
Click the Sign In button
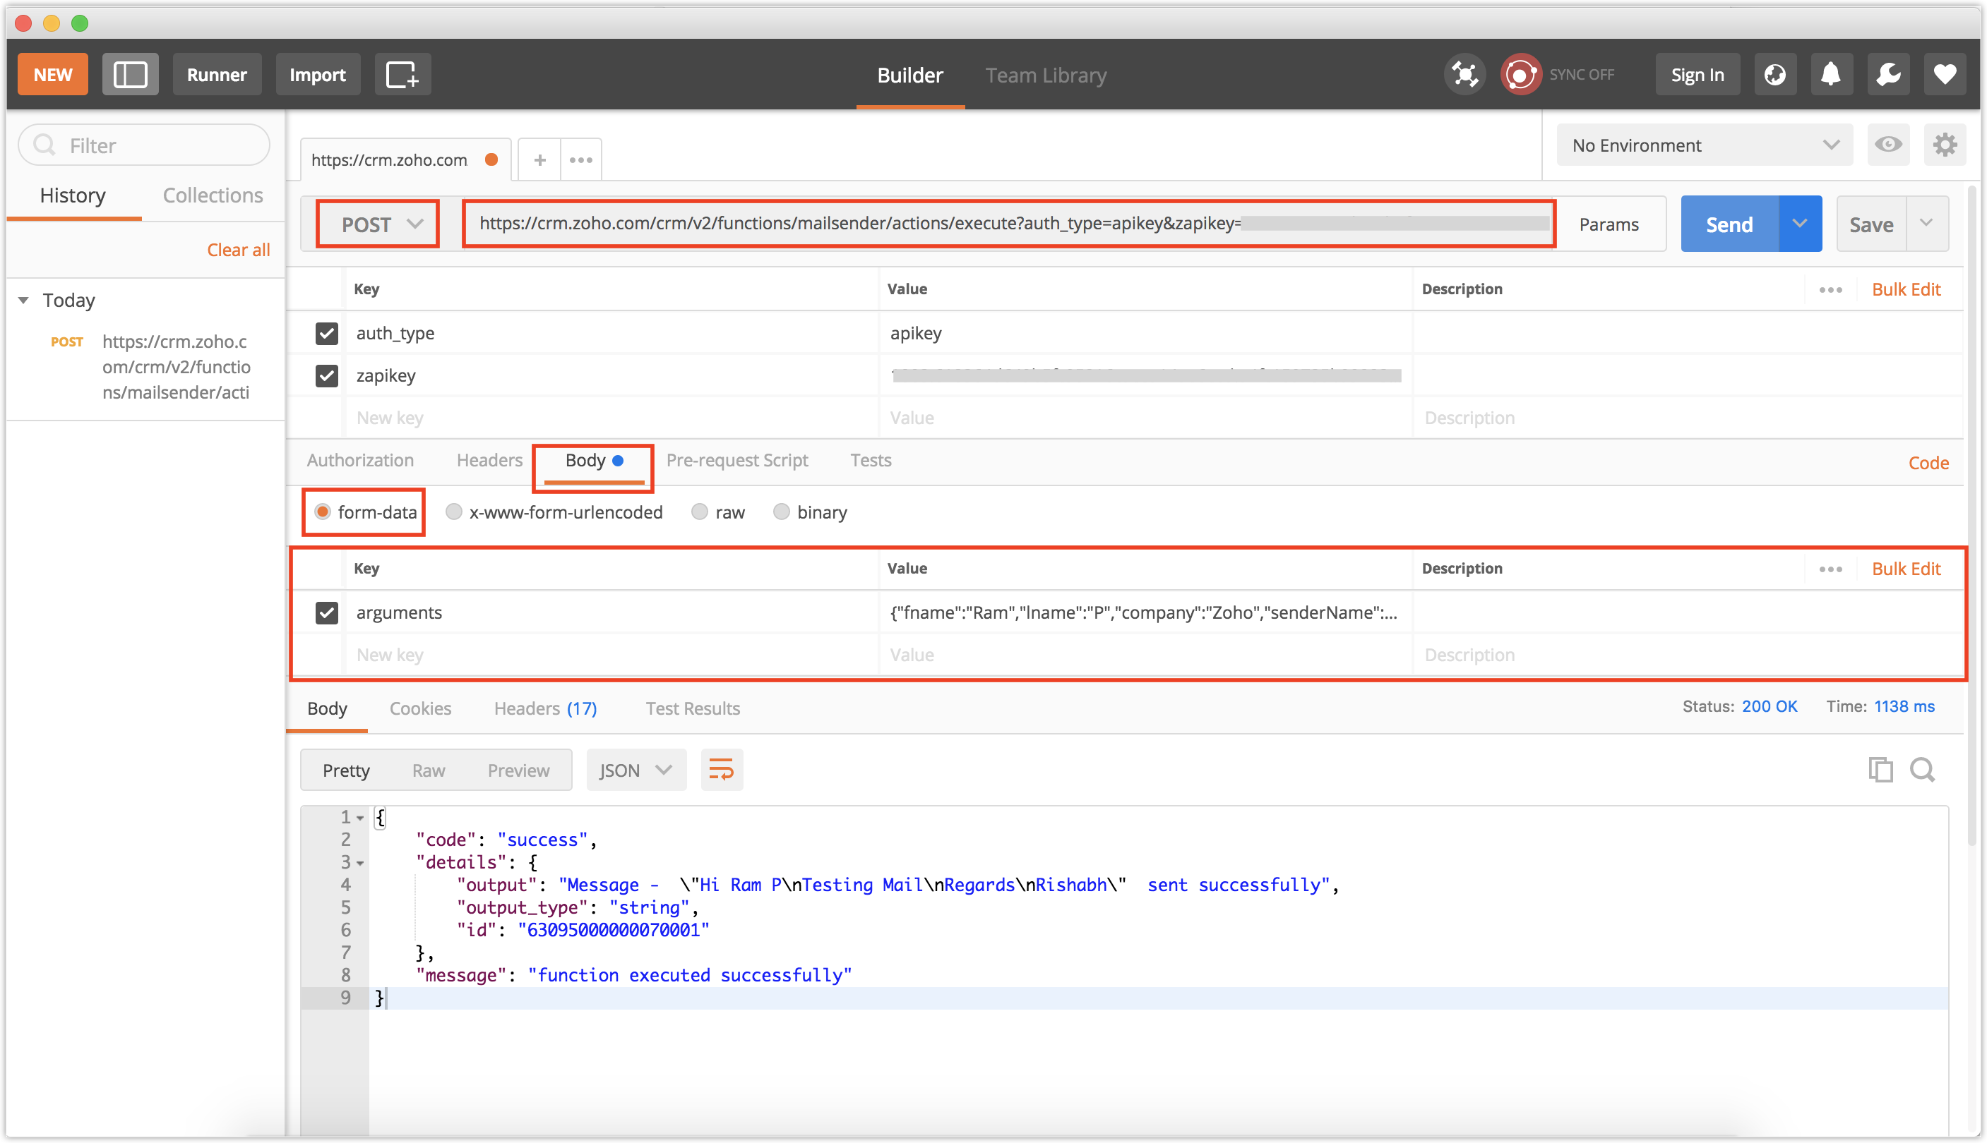pyautogui.click(x=1697, y=75)
